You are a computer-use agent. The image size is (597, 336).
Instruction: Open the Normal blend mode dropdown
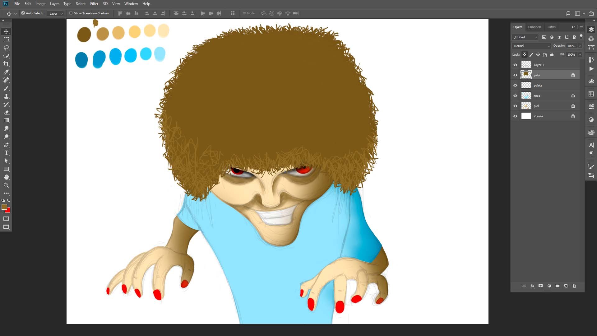[x=531, y=46]
